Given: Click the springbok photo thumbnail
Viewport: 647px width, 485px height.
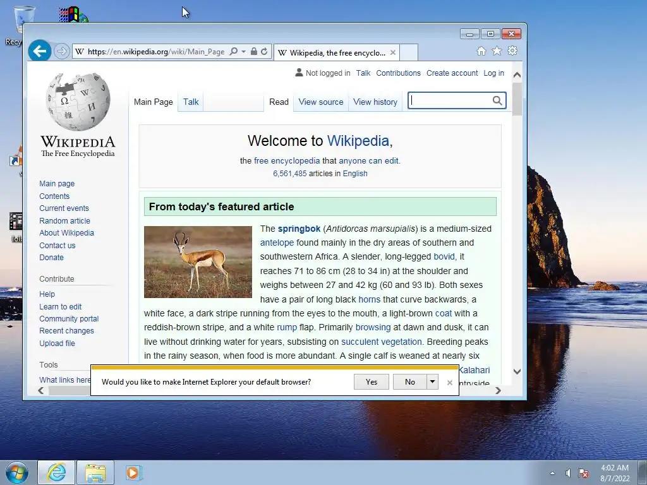Looking at the screenshot, I should (x=198, y=262).
